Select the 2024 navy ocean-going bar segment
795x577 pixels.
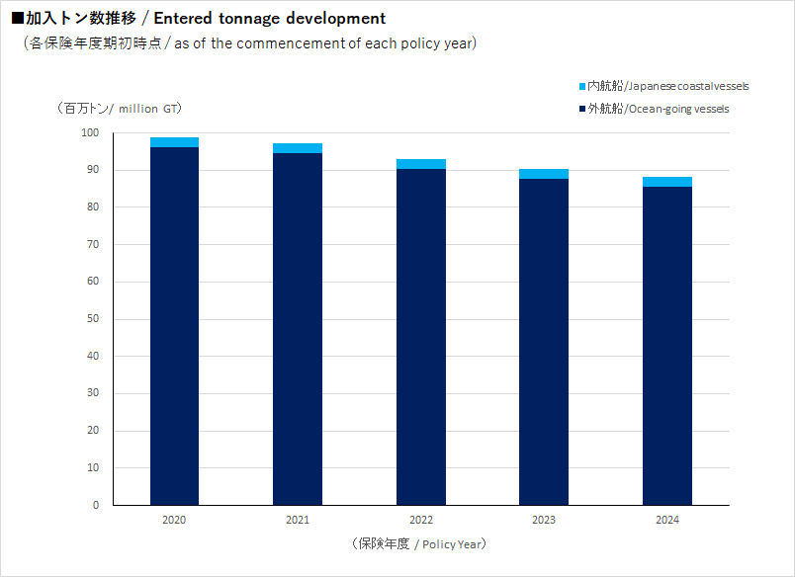[667, 346]
